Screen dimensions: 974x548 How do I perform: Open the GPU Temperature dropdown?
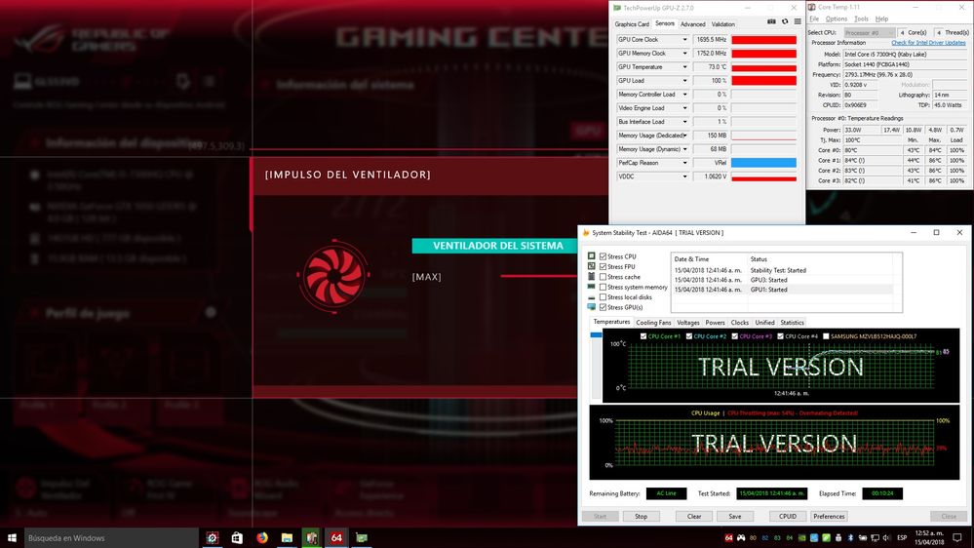(685, 67)
